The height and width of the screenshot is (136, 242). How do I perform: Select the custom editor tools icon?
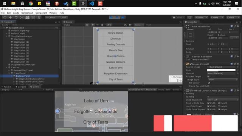[39, 18]
